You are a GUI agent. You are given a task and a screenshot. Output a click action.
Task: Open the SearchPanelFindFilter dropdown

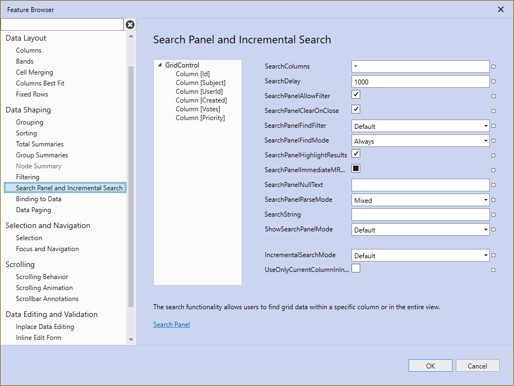coord(484,126)
